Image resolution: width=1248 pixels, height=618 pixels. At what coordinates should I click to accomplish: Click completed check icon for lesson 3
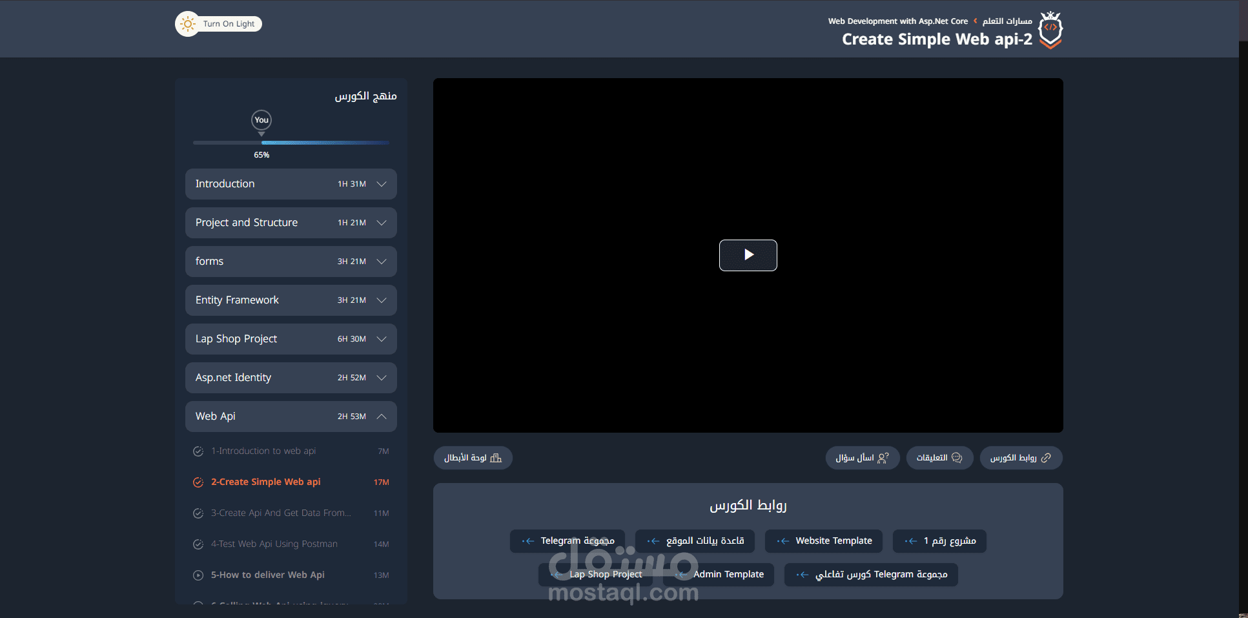(198, 513)
